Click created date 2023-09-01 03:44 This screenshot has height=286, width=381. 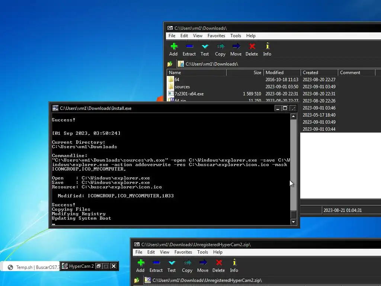pyautogui.click(x=319, y=129)
